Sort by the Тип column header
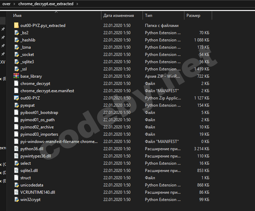The image size is (255, 211). tap(148, 16)
